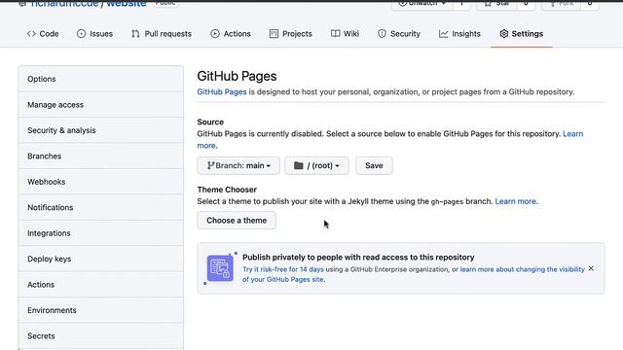Open Actions in the settings sidebar
The image size is (623, 350).
[x=101, y=285]
